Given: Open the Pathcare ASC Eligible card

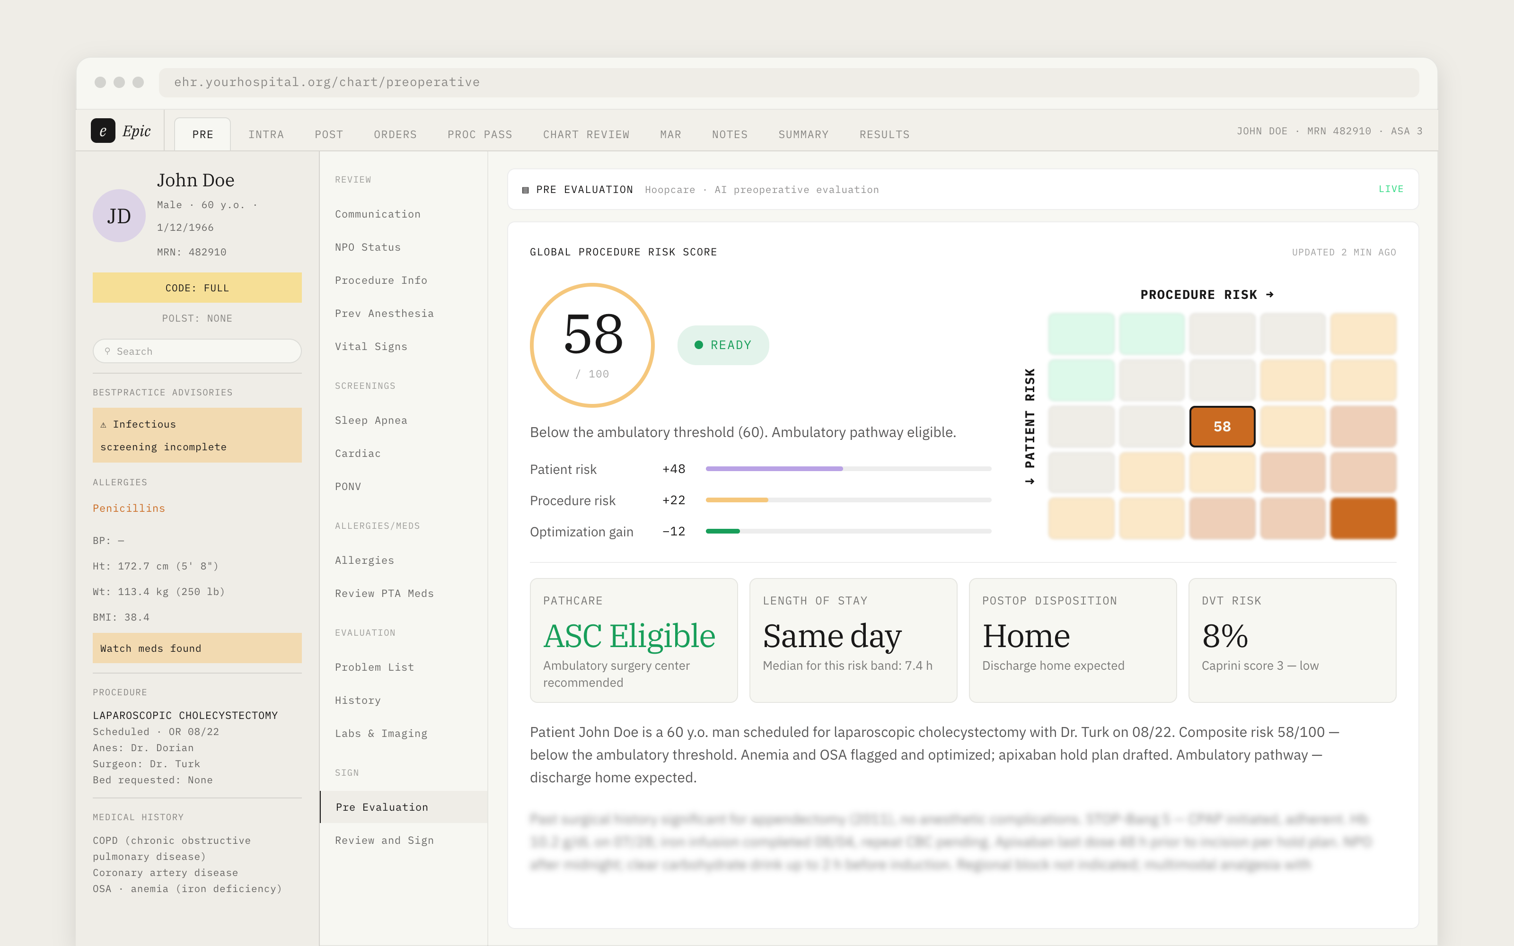Looking at the screenshot, I should [634, 640].
